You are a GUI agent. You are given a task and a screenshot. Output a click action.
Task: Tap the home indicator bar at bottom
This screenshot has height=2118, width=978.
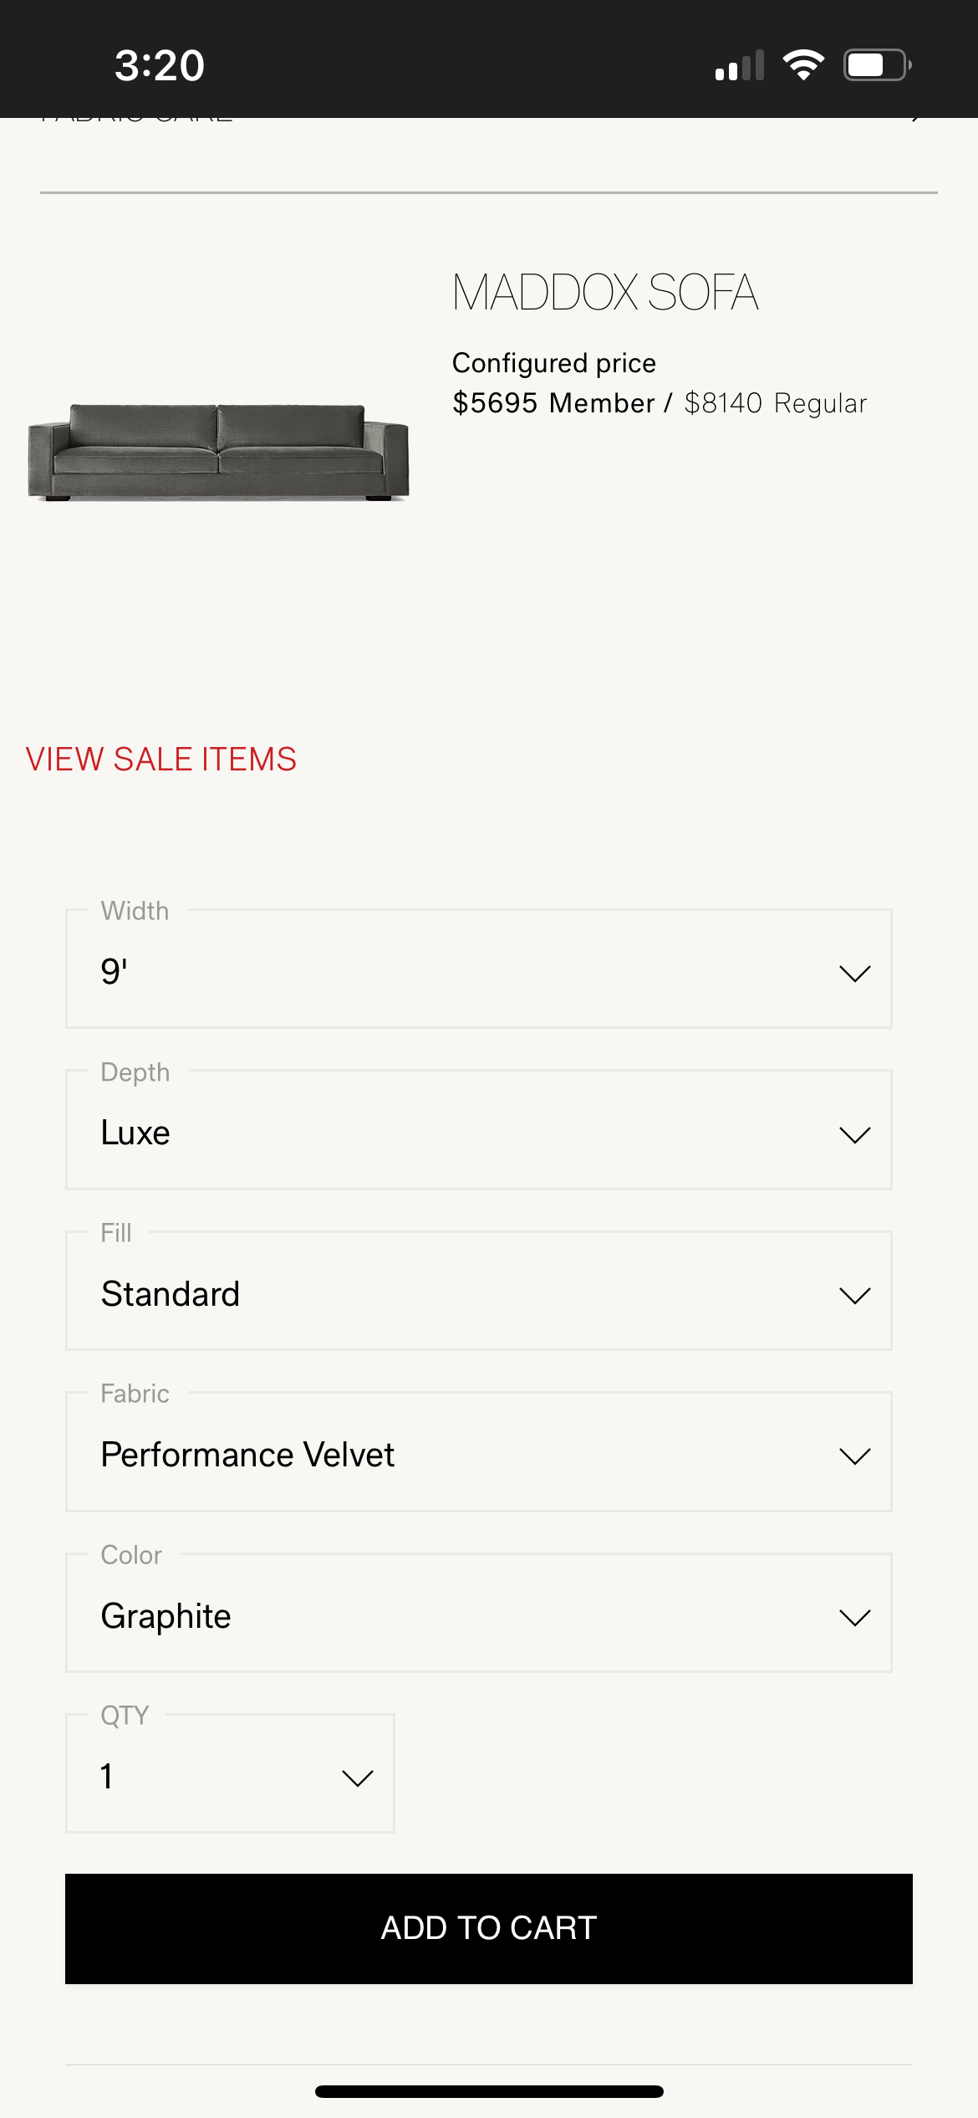(489, 2091)
